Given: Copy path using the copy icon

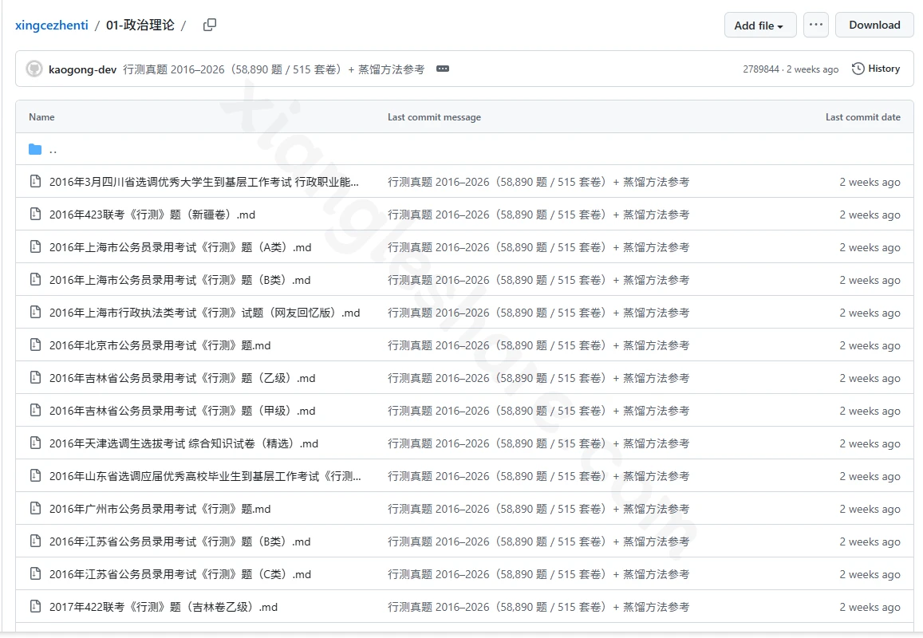Looking at the screenshot, I should 210,25.
